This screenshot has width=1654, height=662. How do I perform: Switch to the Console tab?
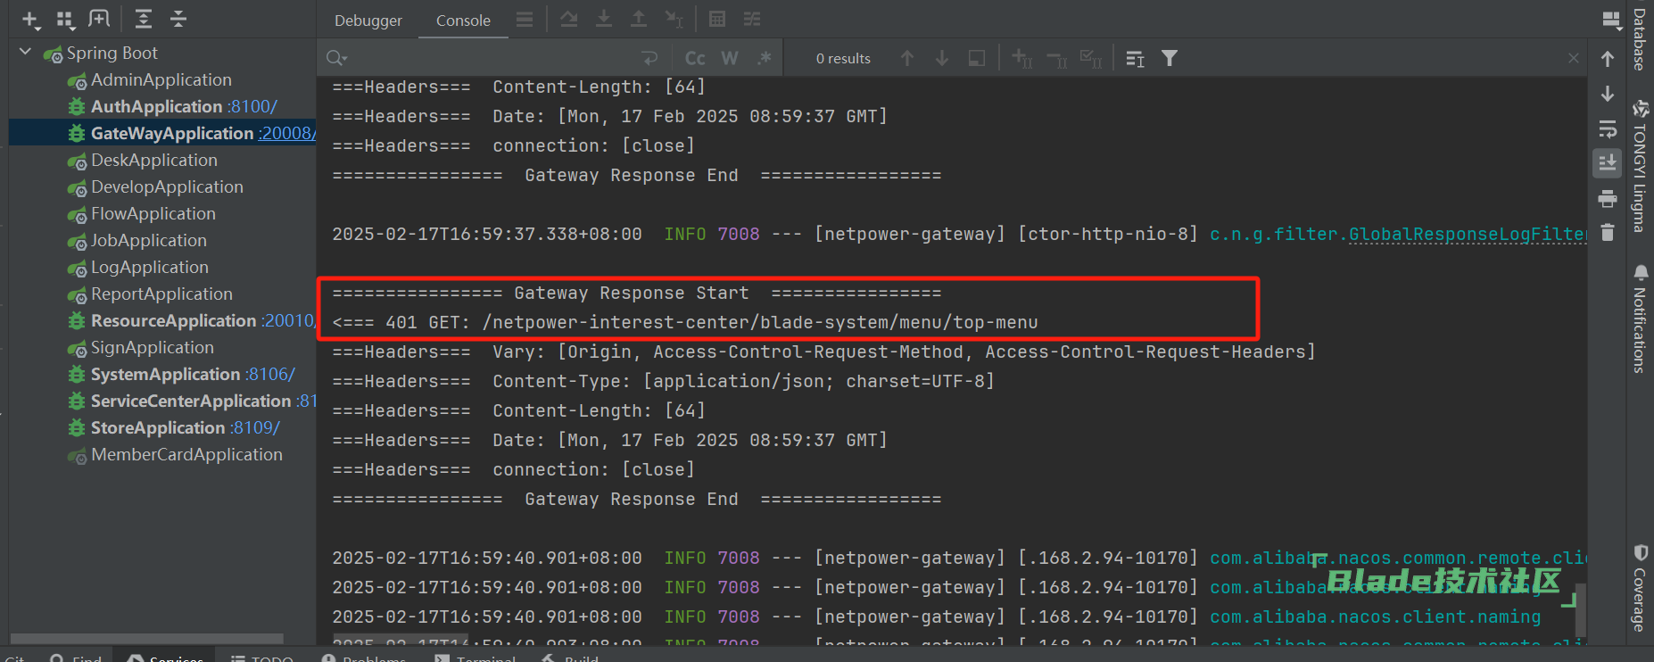[463, 21]
